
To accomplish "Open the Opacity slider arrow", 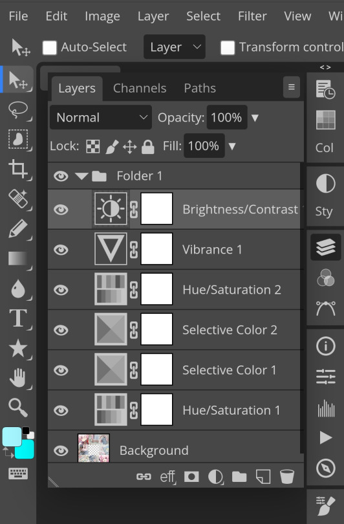I will pos(255,118).
